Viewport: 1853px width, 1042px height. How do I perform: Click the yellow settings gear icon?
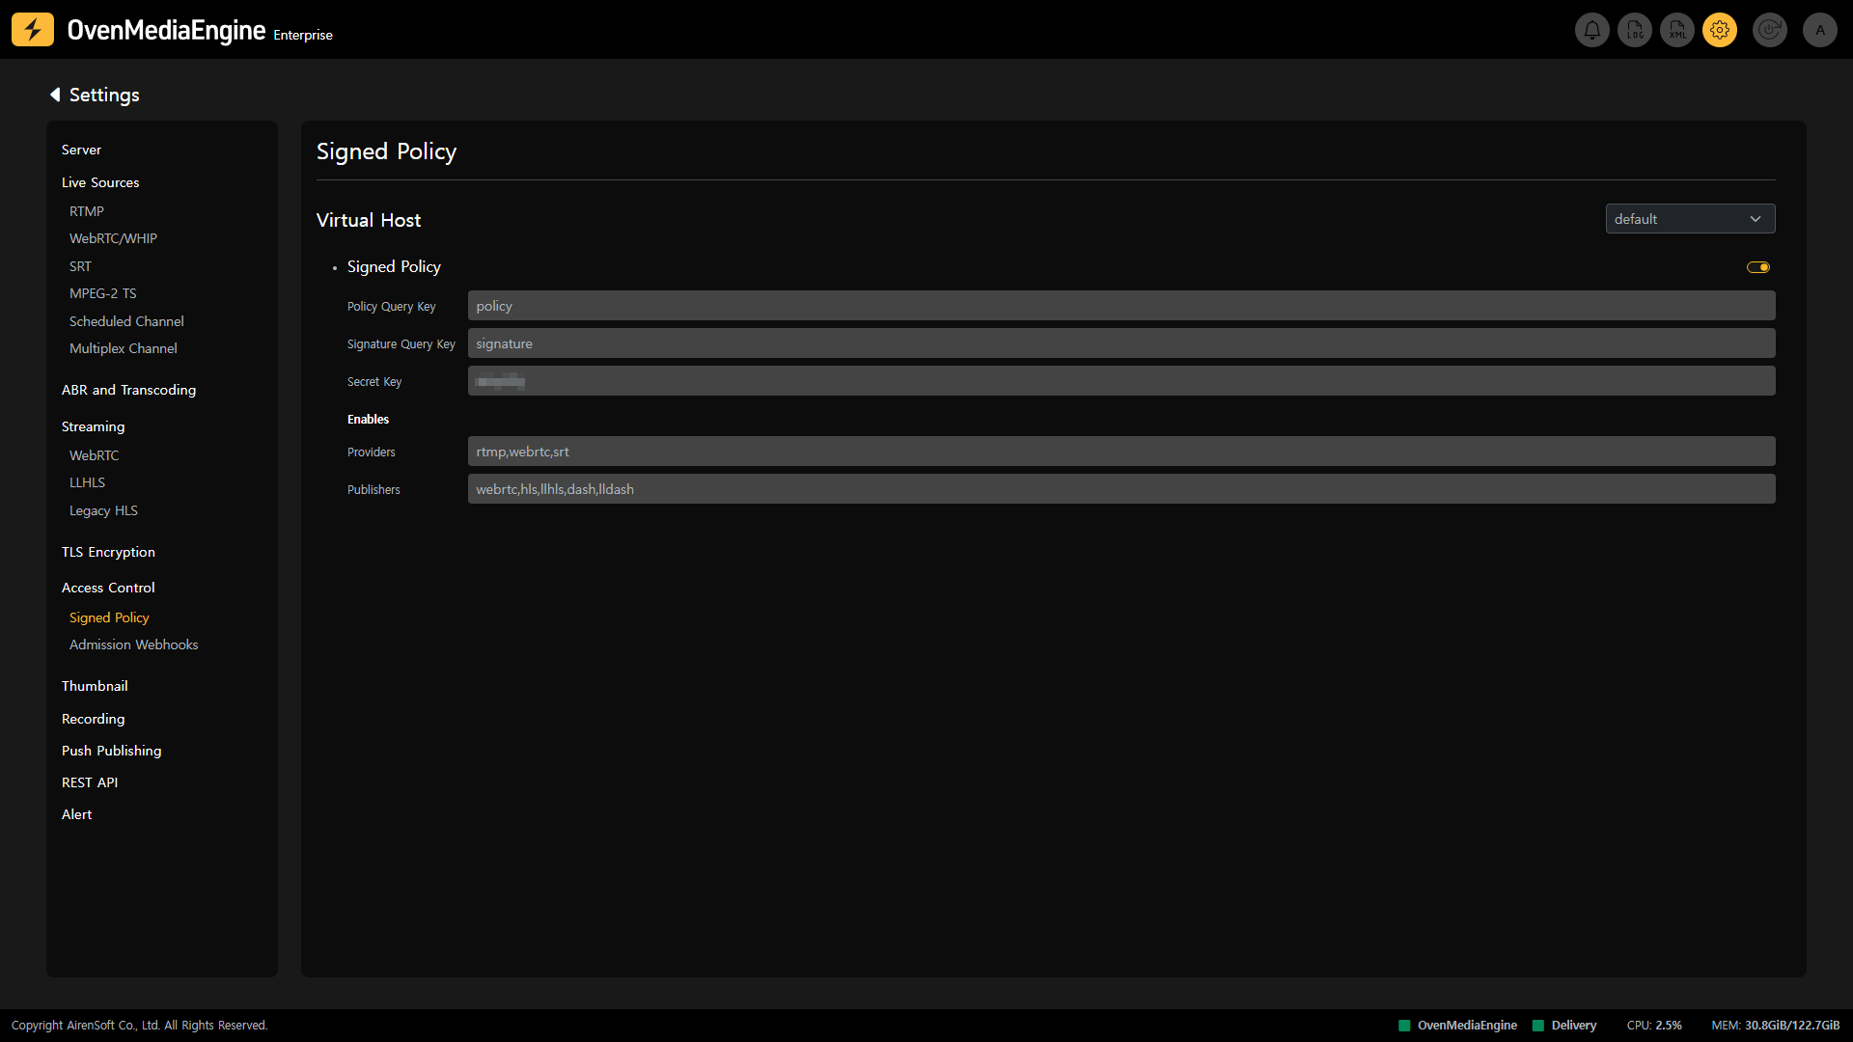[x=1720, y=30]
